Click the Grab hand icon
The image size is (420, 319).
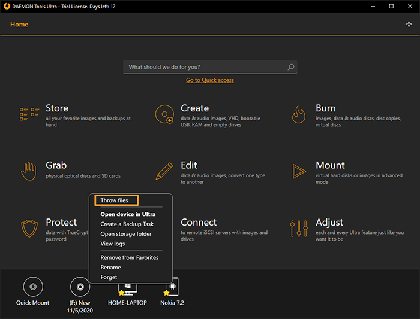(x=29, y=172)
